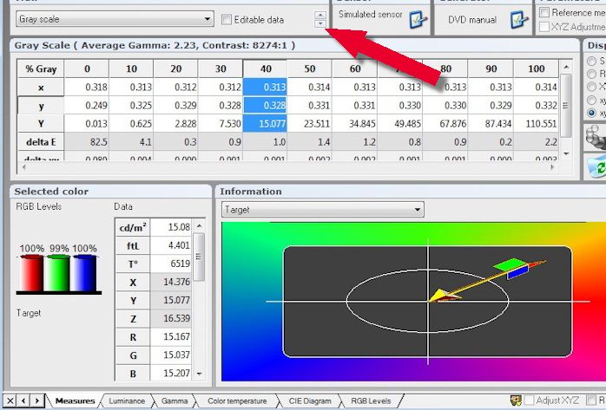Click the green RGB level bar
Screen dimensions: 606x410
[x=58, y=273]
